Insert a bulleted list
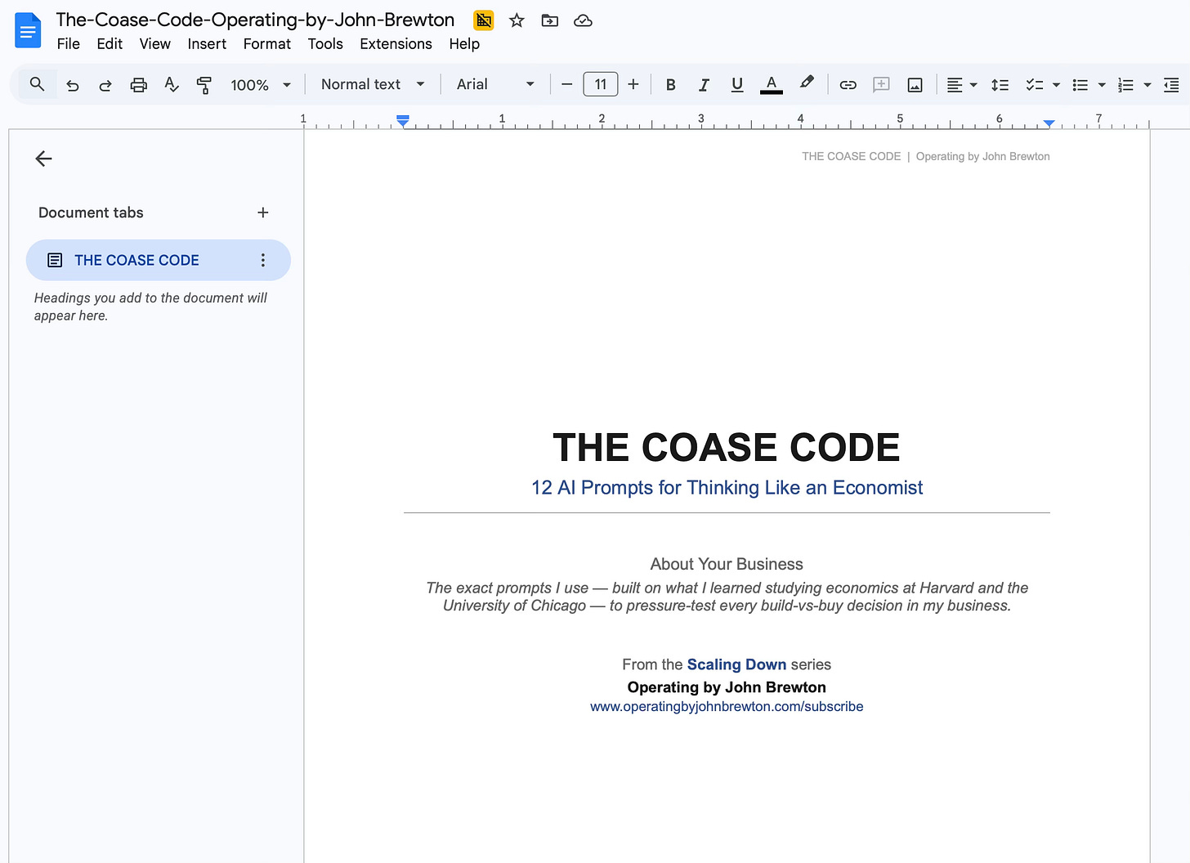Viewport: 1190px width, 863px height. click(1080, 85)
